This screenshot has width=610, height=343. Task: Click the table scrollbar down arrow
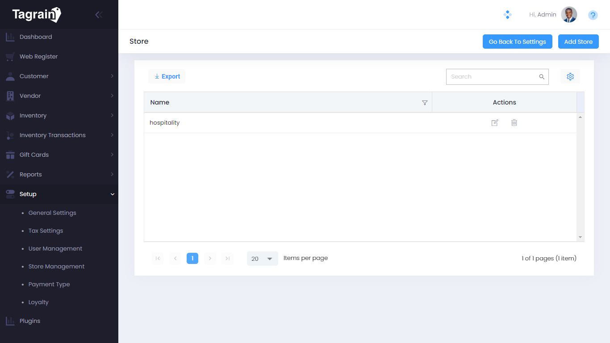580,237
